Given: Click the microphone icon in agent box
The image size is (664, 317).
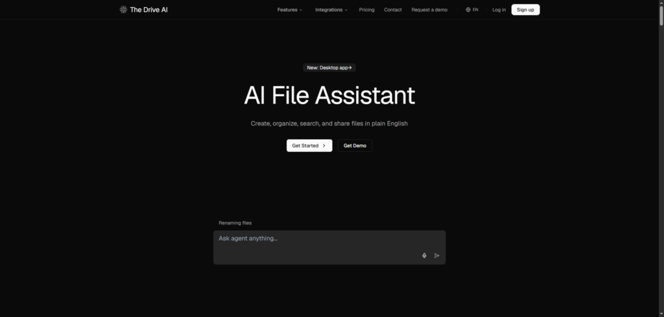Looking at the screenshot, I should pos(424,256).
